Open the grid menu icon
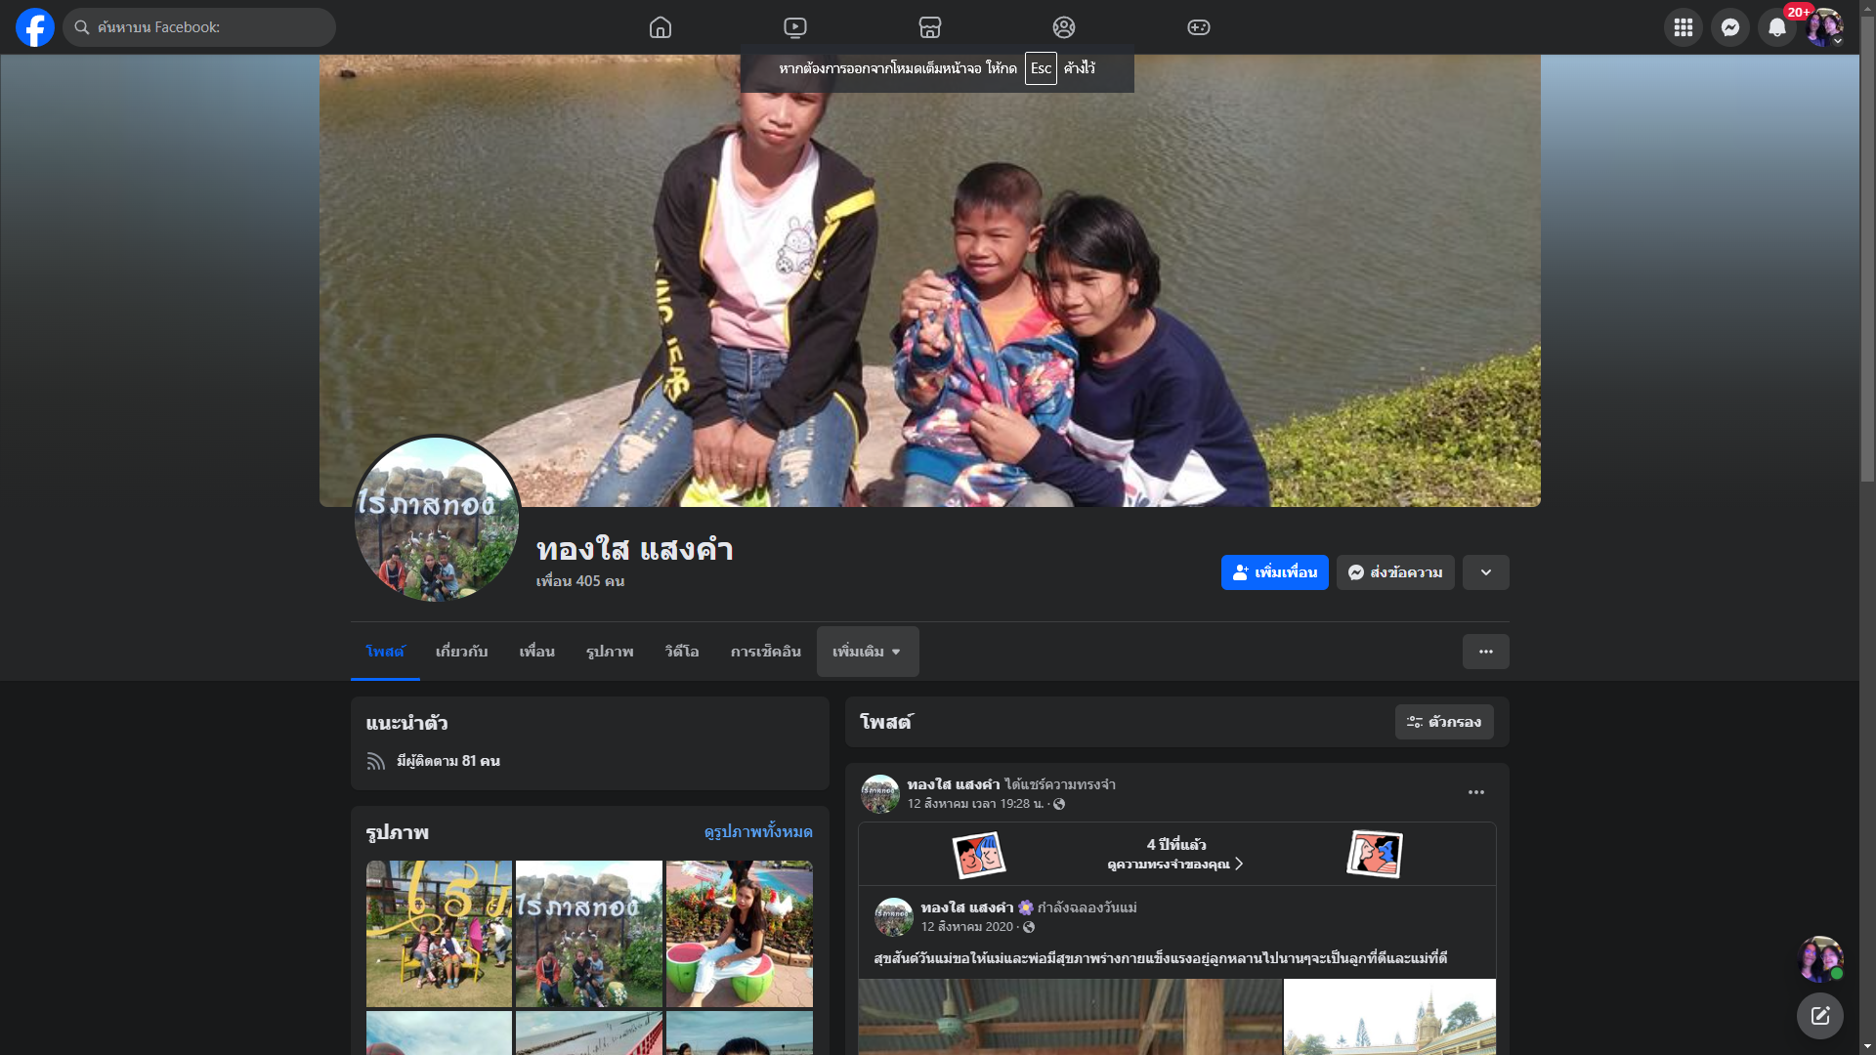The image size is (1876, 1055). [x=1684, y=27]
